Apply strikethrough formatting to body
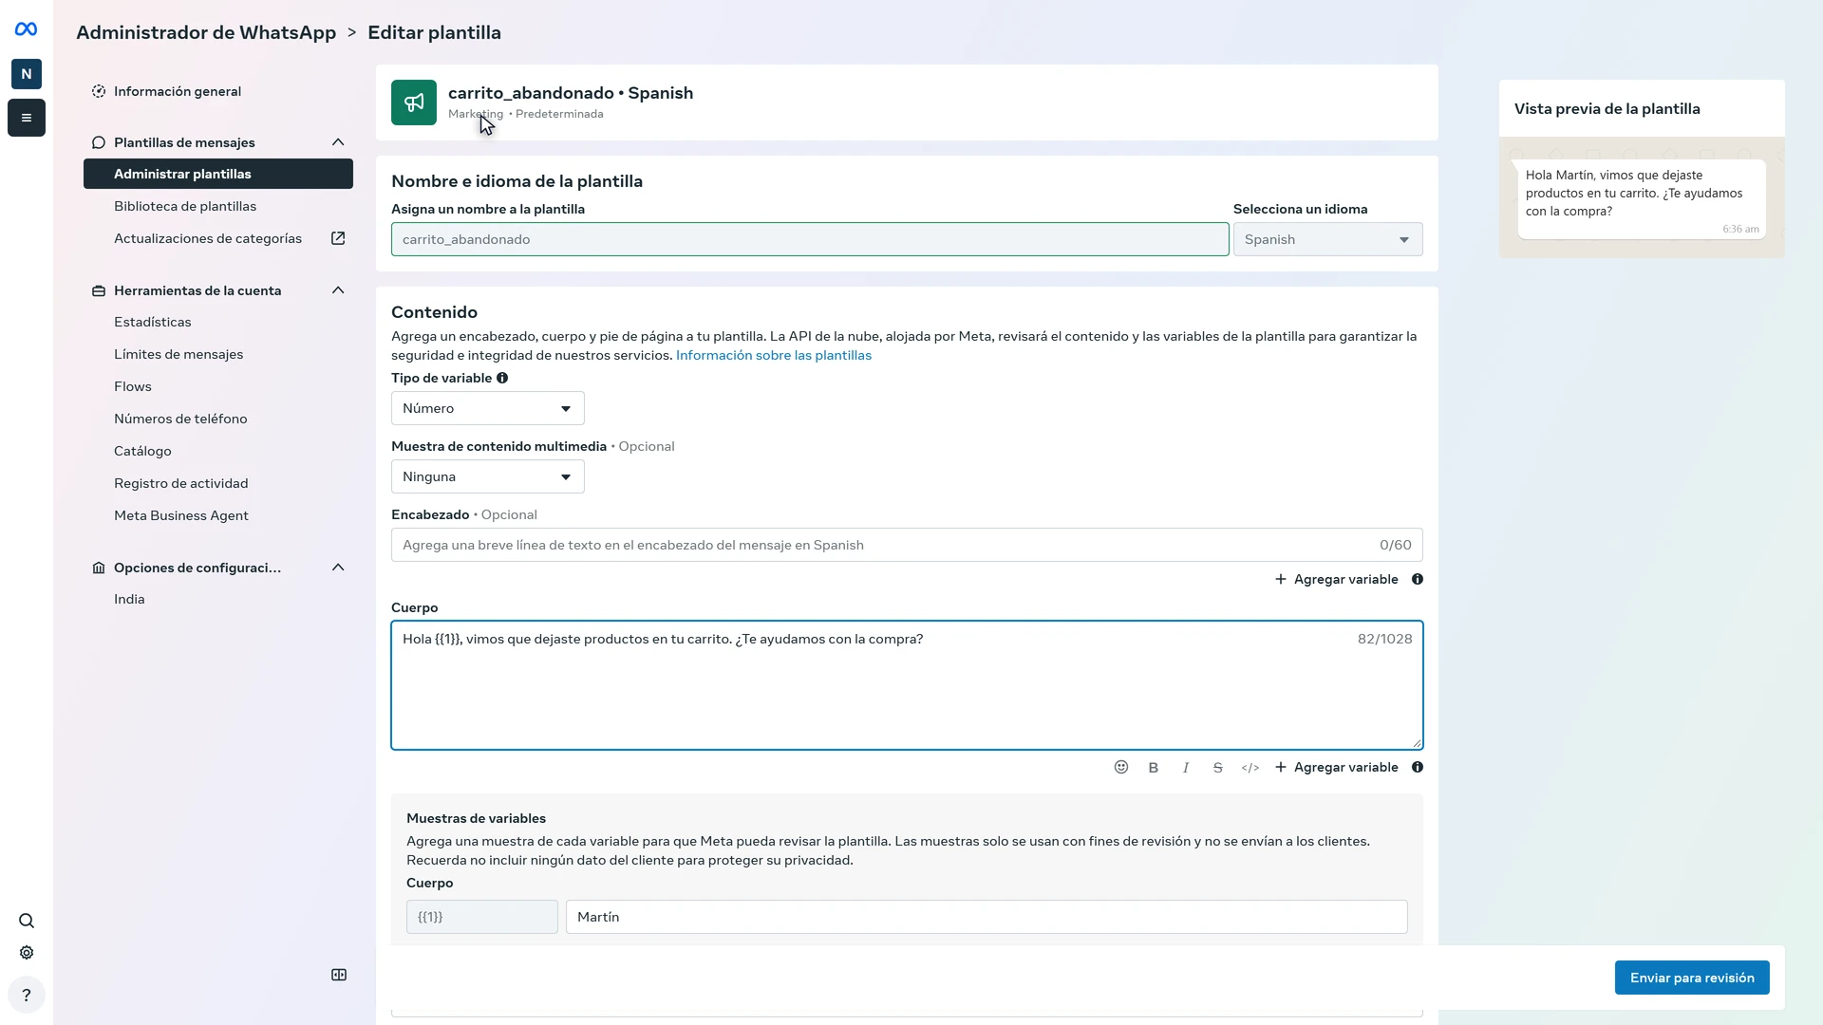The height and width of the screenshot is (1025, 1823). tap(1218, 767)
